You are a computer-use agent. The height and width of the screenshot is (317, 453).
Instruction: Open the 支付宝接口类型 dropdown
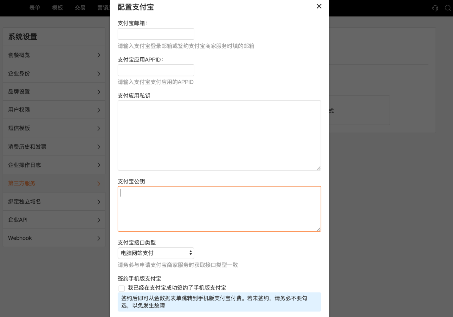point(156,253)
